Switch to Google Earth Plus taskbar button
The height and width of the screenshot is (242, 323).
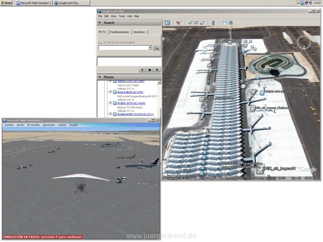pos(72,3)
